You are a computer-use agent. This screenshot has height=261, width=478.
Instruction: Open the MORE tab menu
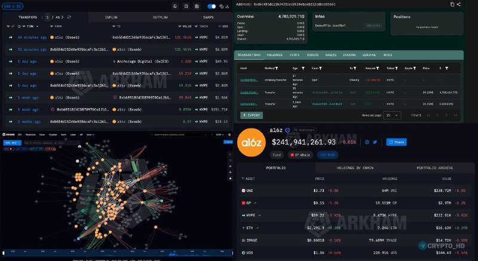[388, 55]
